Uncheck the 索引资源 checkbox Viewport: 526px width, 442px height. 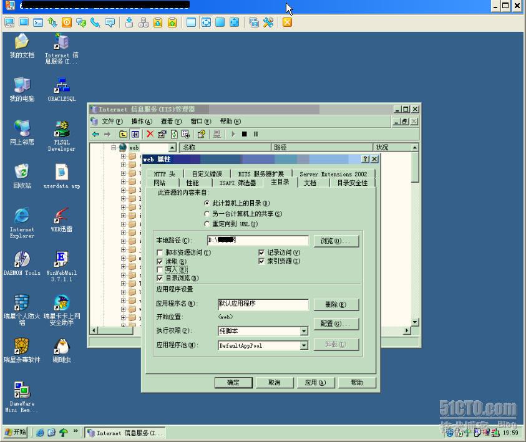coord(261,261)
